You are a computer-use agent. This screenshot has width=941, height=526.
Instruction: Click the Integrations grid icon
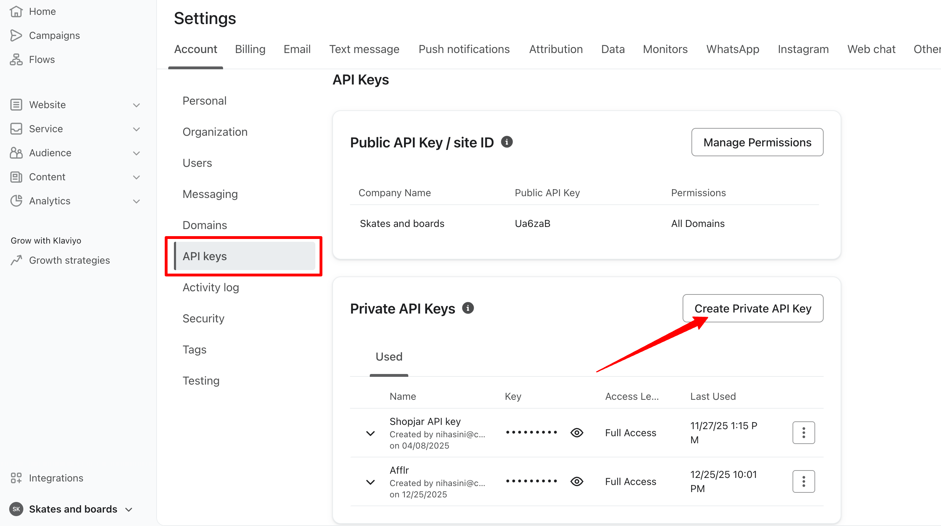click(16, 478)
